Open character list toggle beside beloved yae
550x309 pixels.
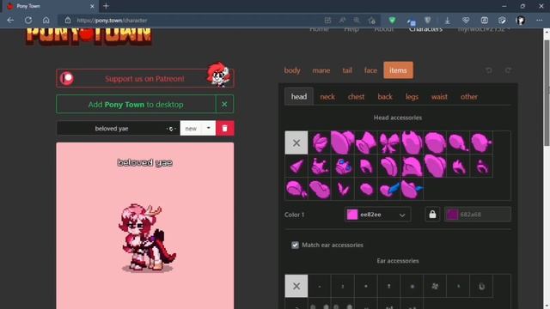point(171,129)
